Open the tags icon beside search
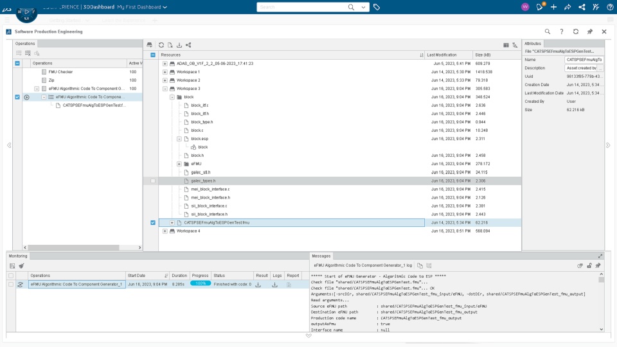 377,7
